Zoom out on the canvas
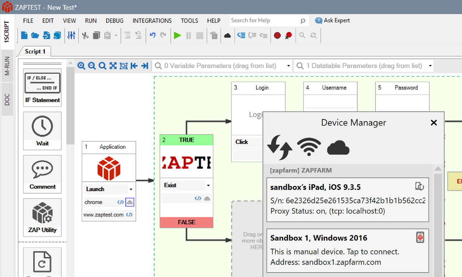This screenshot has width=462, height=277. pos(92,66)
